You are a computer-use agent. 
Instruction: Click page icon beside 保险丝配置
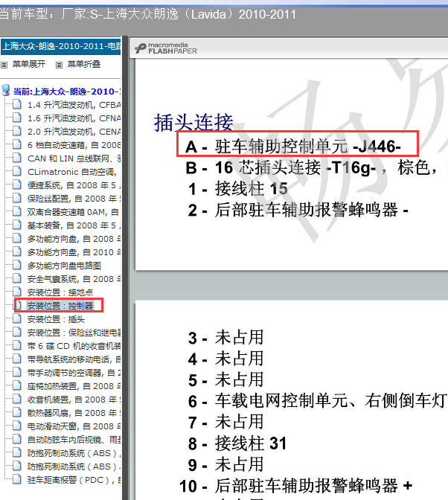(x=17, y=198)
